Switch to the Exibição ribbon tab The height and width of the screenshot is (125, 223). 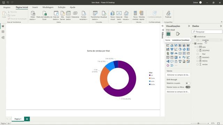[62, 7]
